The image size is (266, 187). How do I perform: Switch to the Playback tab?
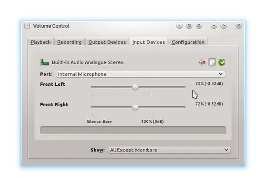point(40,42)
